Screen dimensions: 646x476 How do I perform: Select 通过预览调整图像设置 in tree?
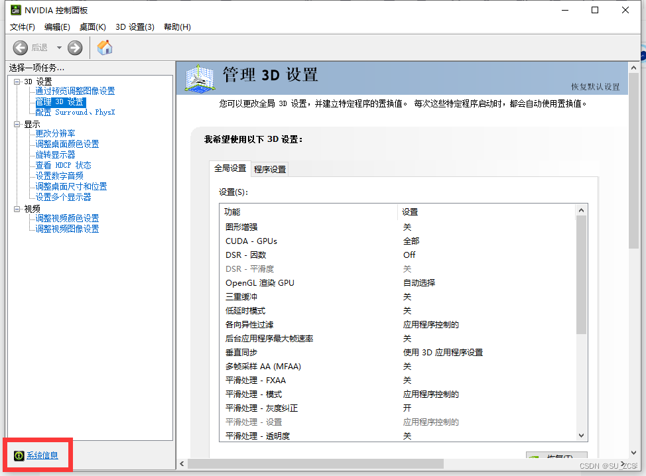point(75,91)
